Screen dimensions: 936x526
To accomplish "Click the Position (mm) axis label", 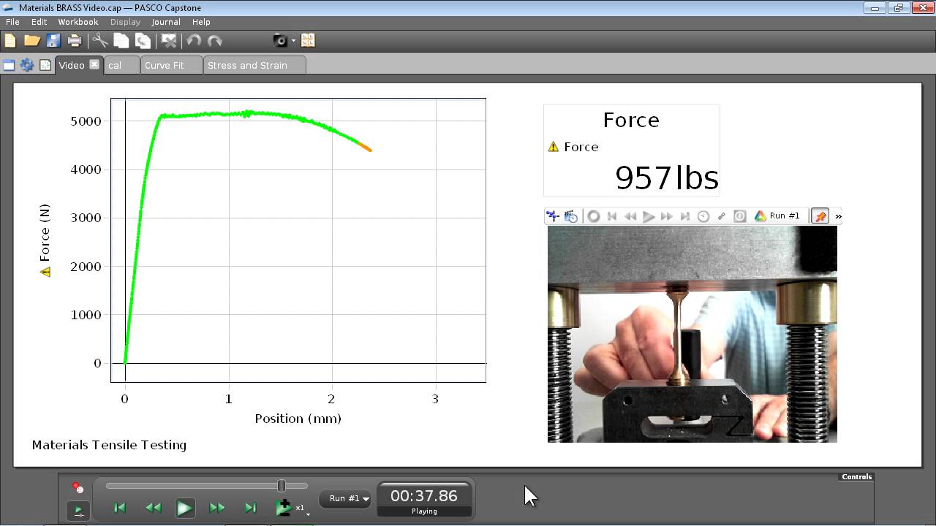I will (298, 419).
